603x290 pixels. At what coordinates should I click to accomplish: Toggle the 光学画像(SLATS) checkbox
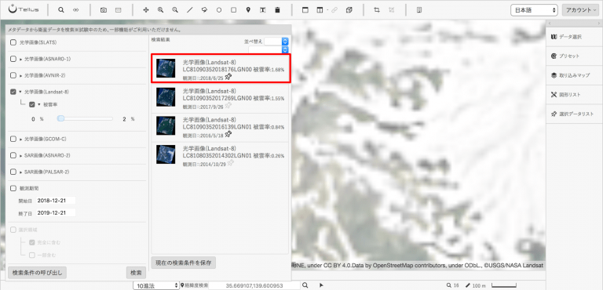(13, 42)
